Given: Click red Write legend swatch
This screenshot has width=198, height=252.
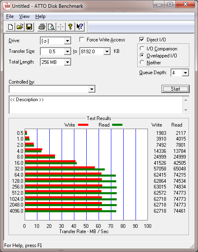Looking at the screenshot, I should point(83,125).
